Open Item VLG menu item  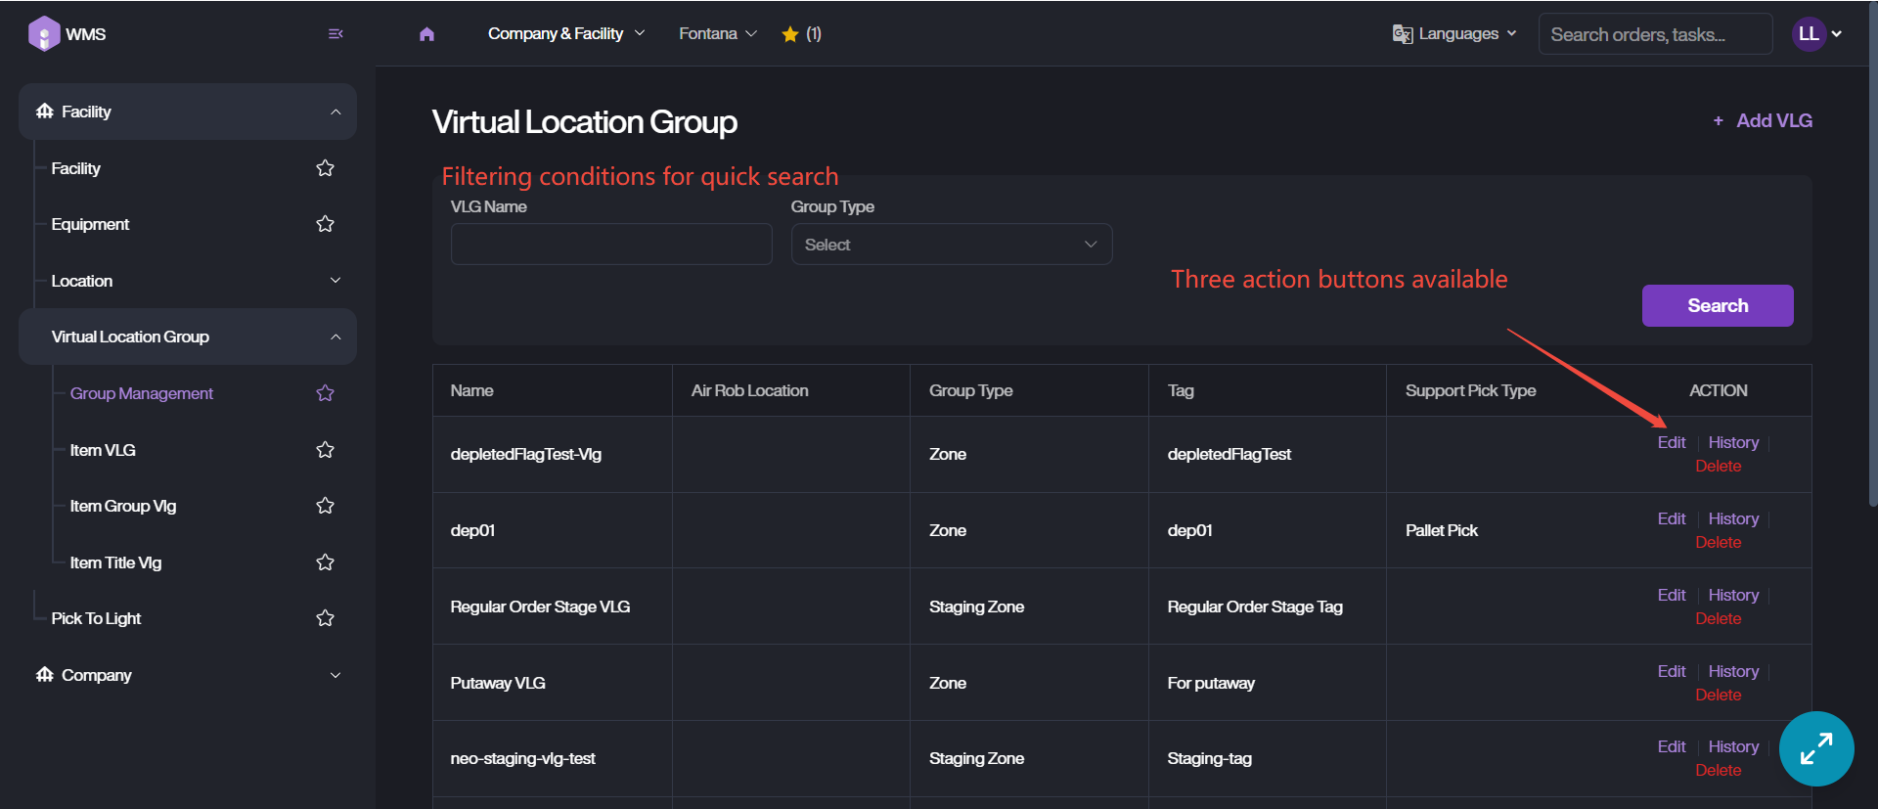tap(103, 450)
